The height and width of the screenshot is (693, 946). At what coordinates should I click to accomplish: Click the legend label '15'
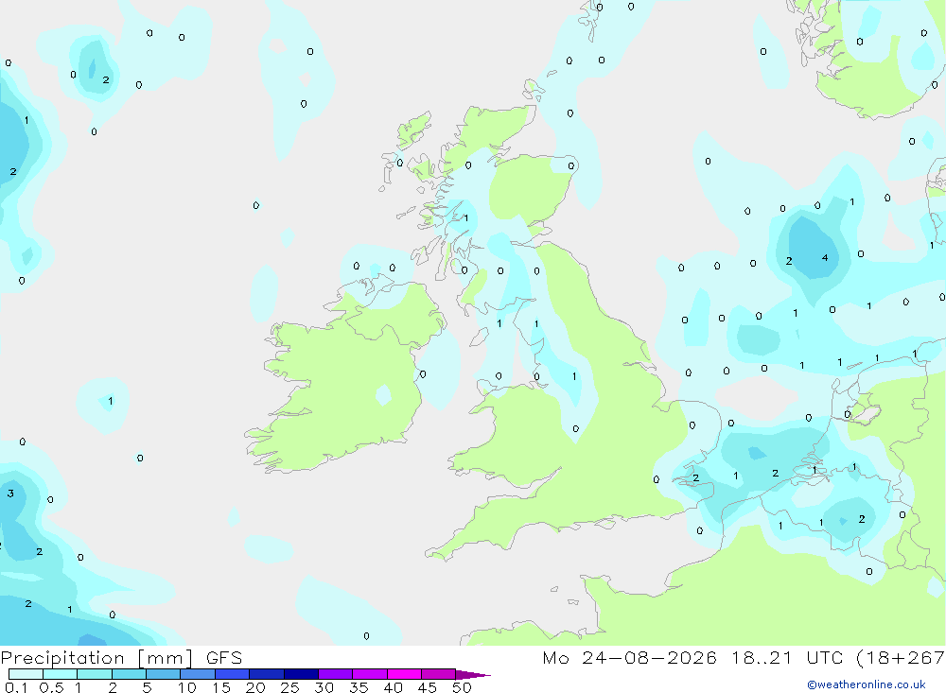[221, 687]
